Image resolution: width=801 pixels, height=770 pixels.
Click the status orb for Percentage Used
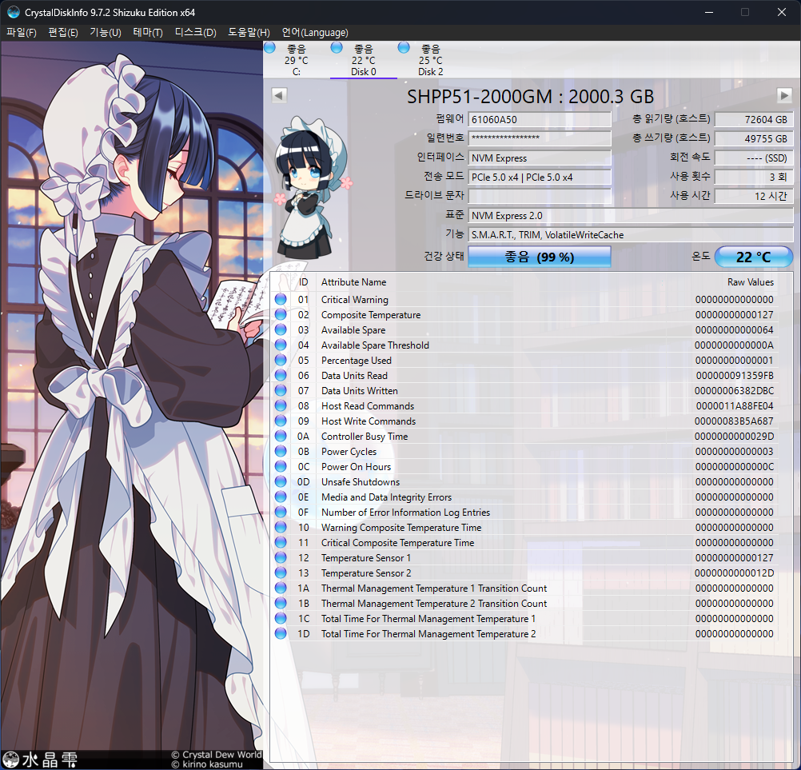[281, 361]
